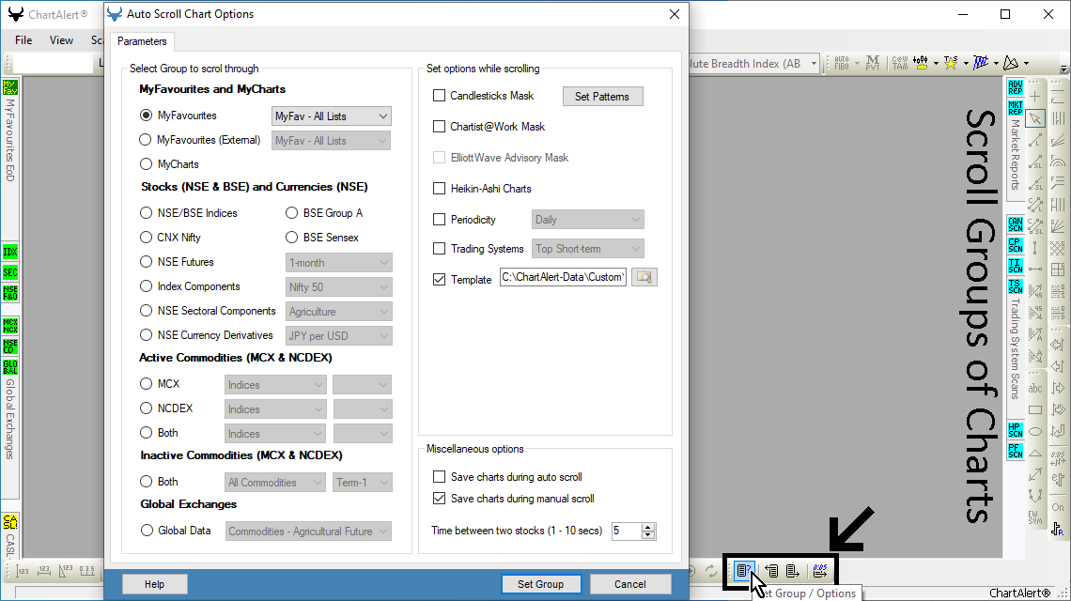
Task: Choose the BSE Sensex radio option
Action: 291,237
